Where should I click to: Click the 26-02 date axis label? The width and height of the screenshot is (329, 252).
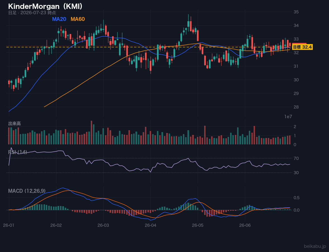coord(56,226)
